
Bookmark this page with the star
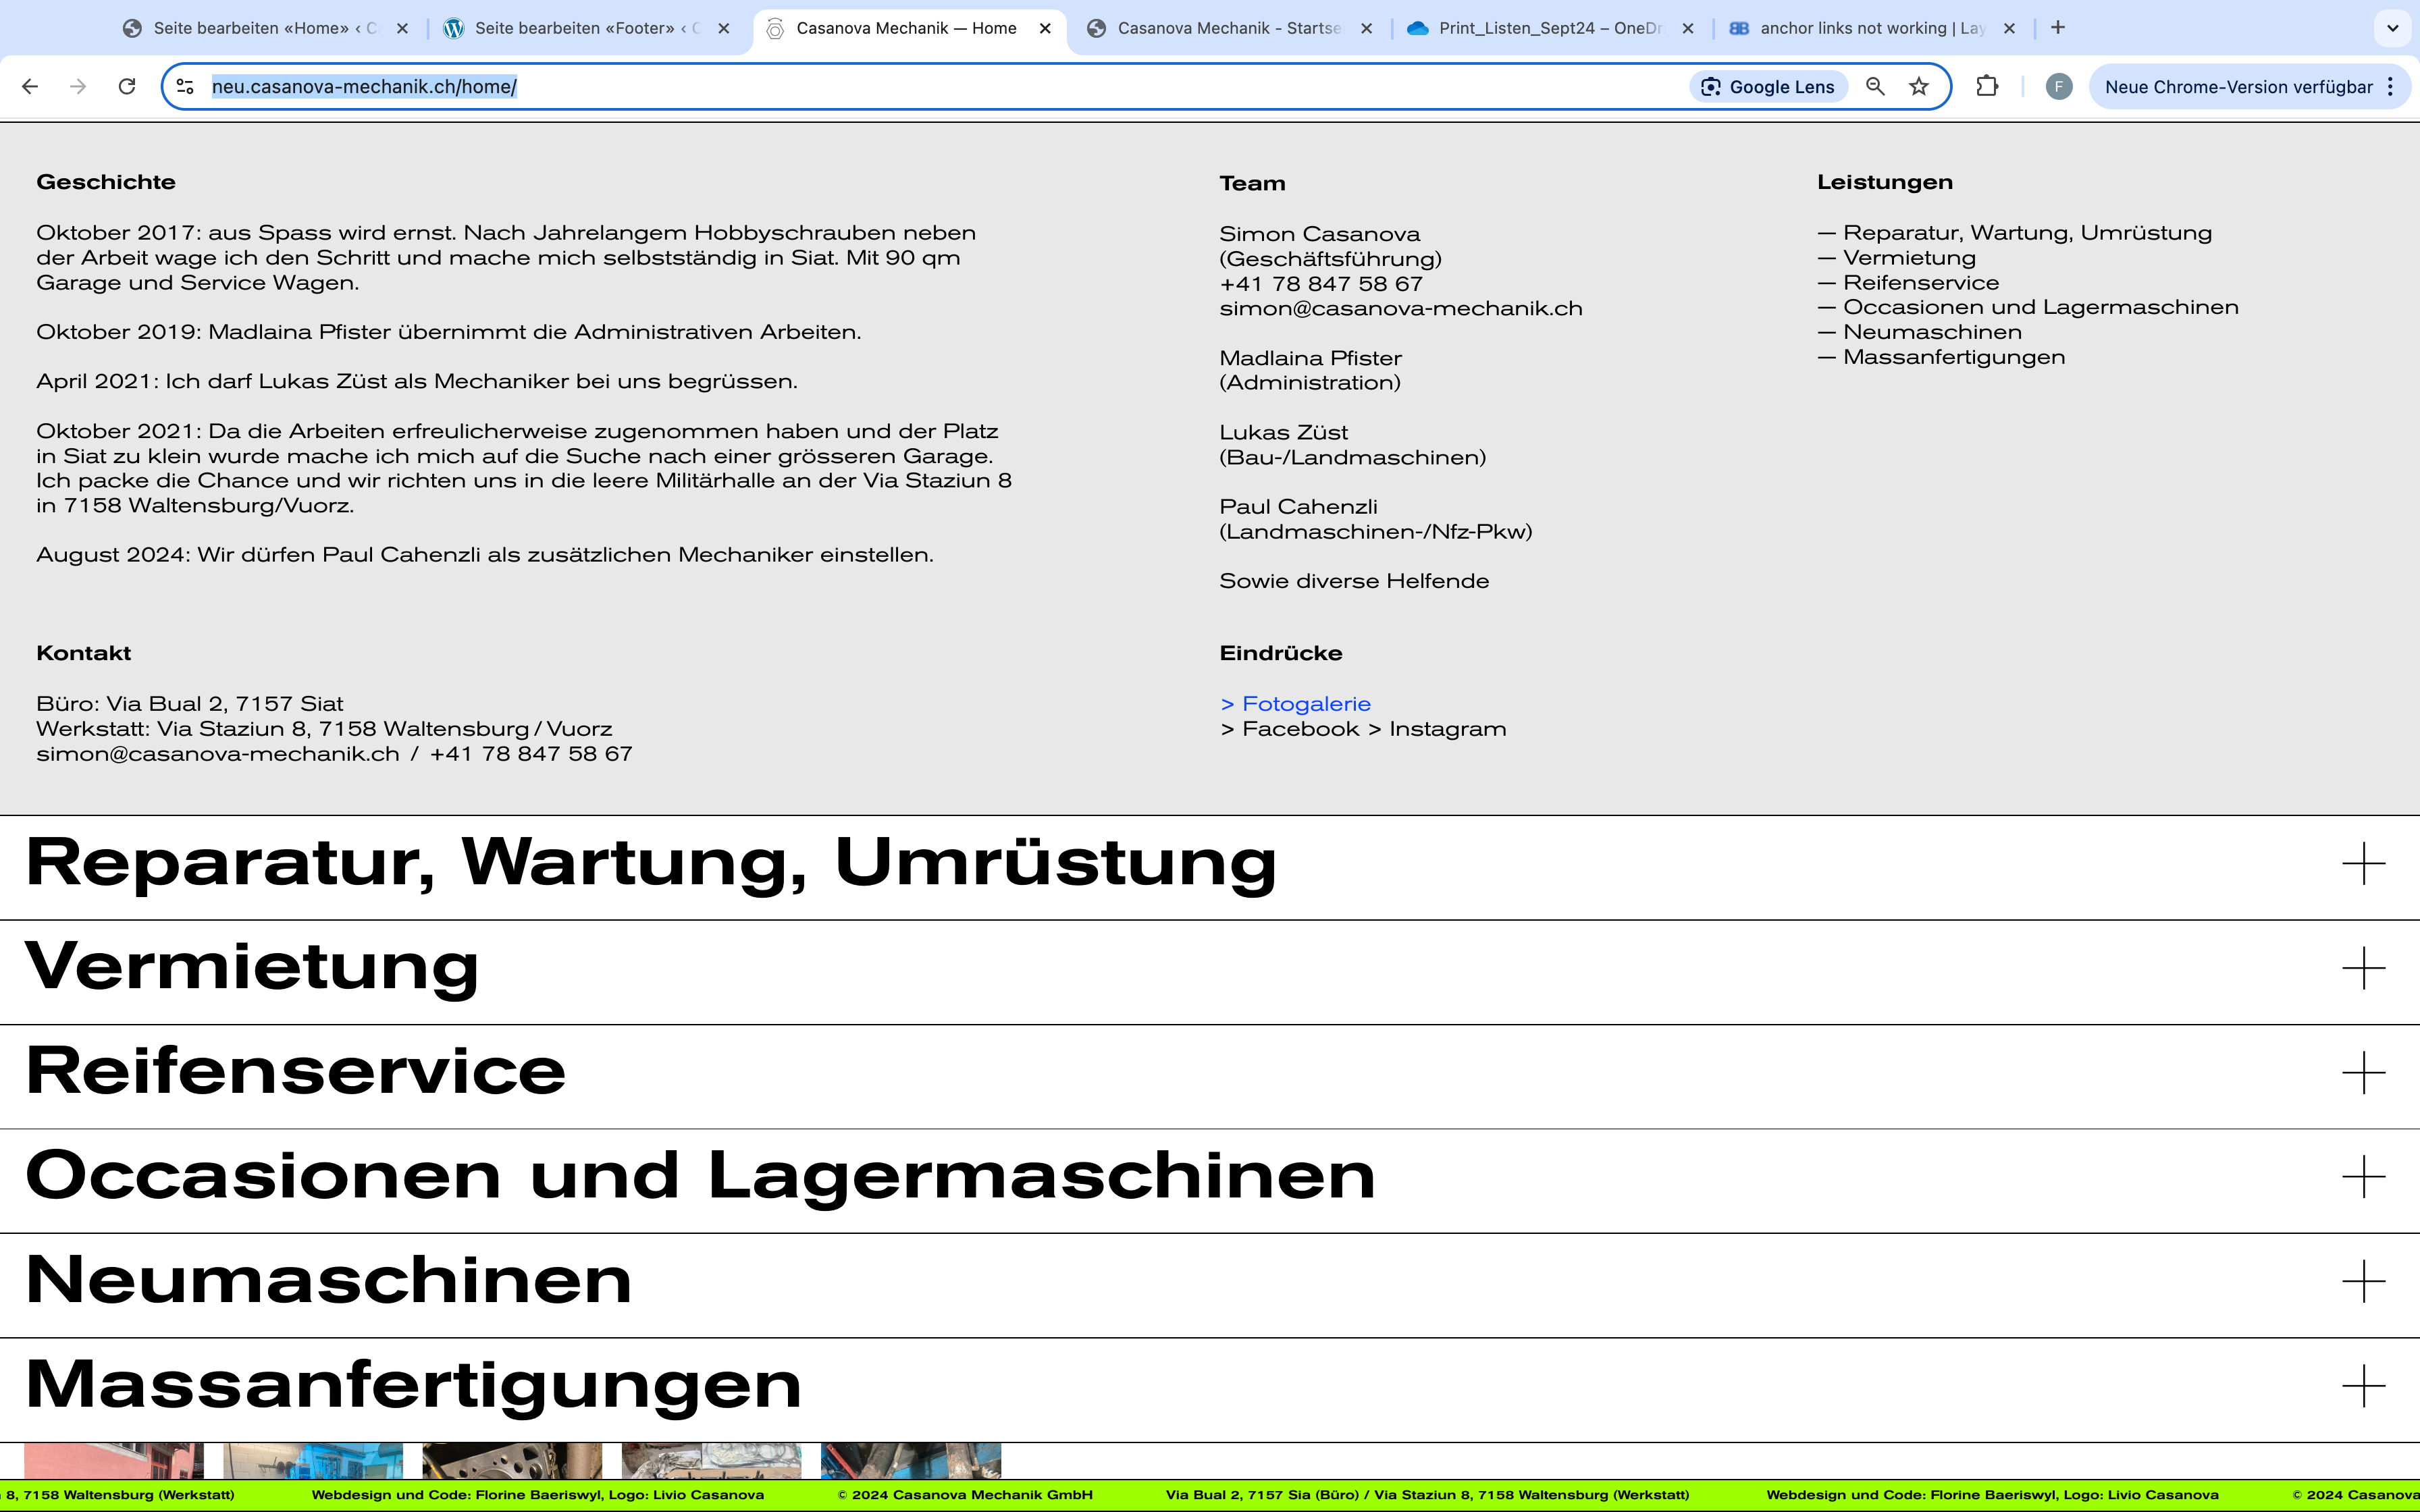click(x=1918, y=87)
